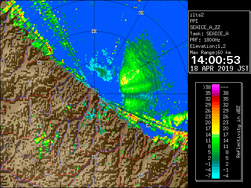Pick the cyan swatch at the scale bottom
Viewport: 251px width, 188px height.
pyautogui.click(x=216, y=176)
